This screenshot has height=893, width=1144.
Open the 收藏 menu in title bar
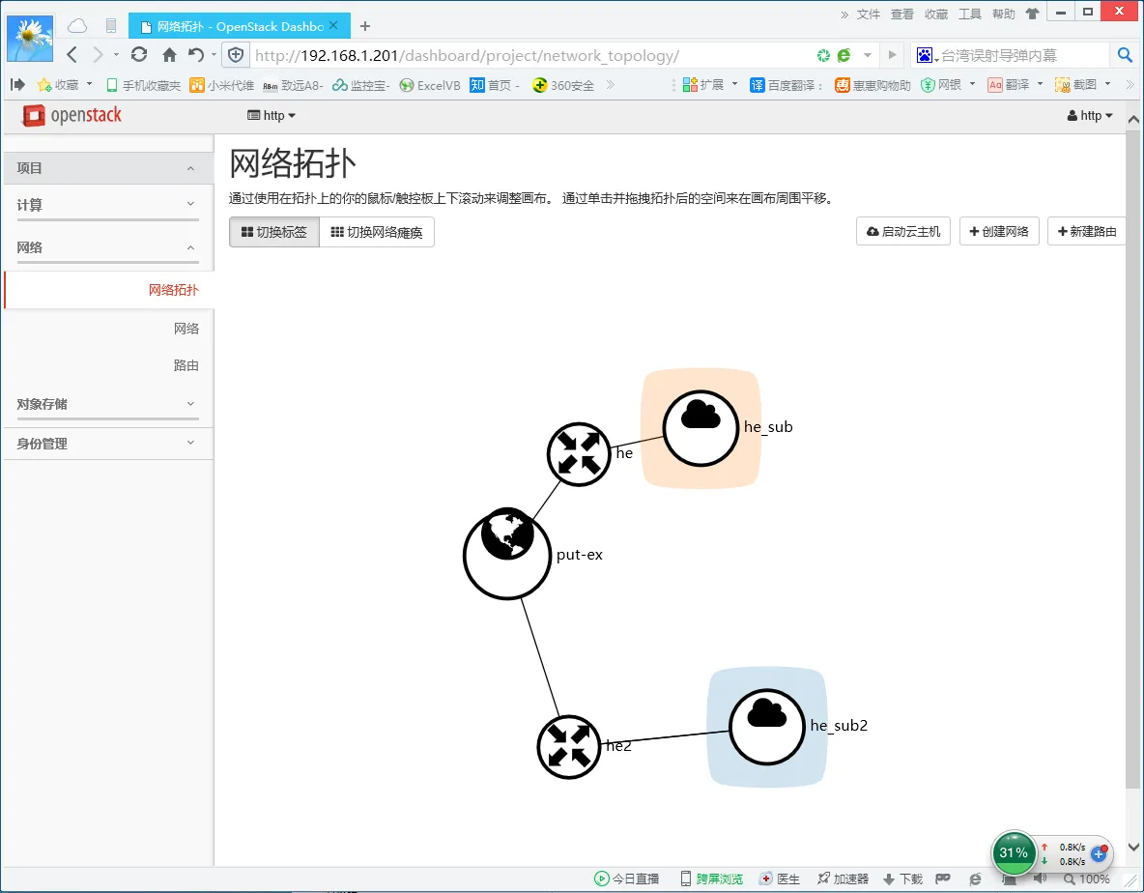[x=936, y=14]
